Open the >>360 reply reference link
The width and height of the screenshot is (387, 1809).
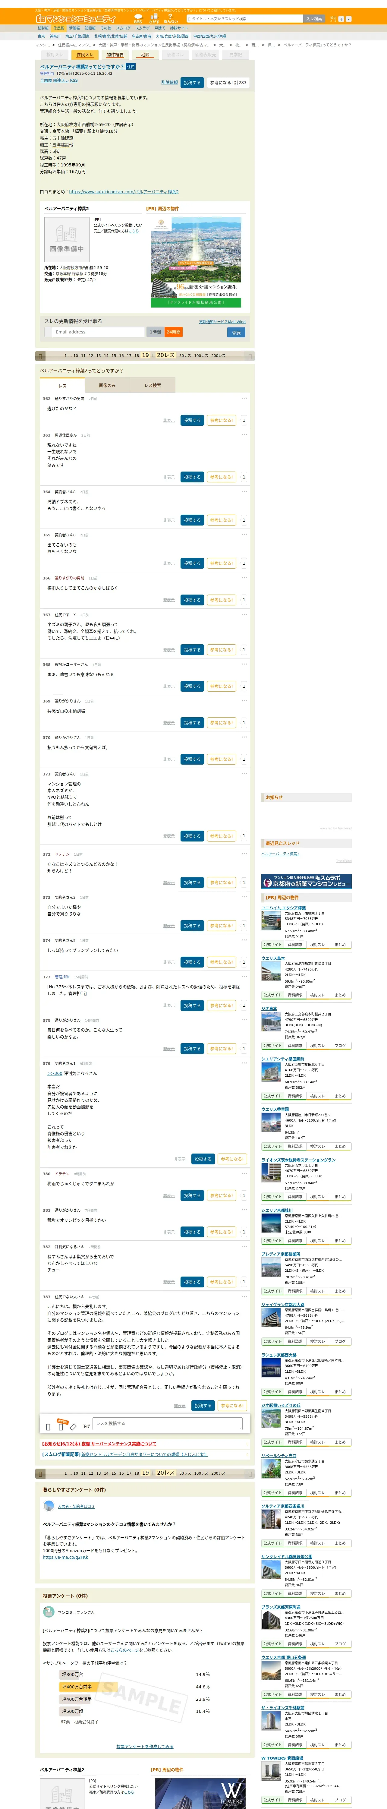coord(55,1074)
